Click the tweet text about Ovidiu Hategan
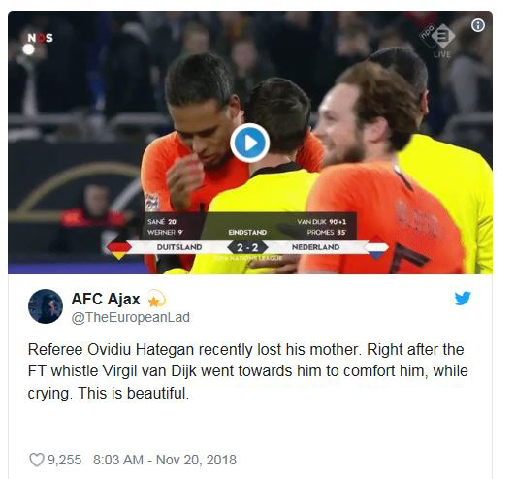Image resolution: width=515 pixels, height=479 pixels. (248, 371)
